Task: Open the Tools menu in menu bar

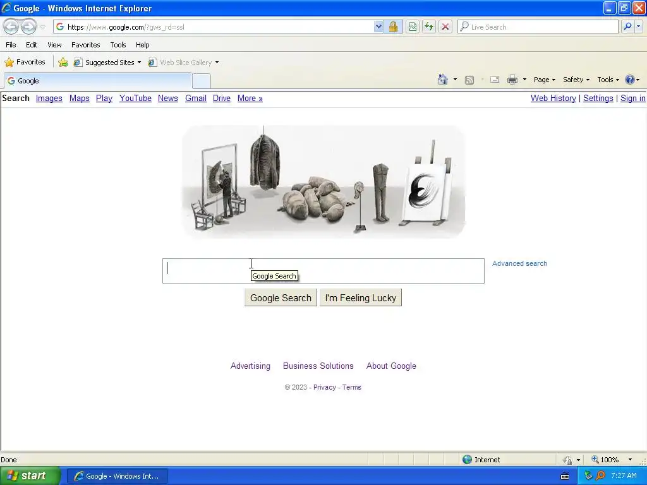Action: click(x=118, y=45)
